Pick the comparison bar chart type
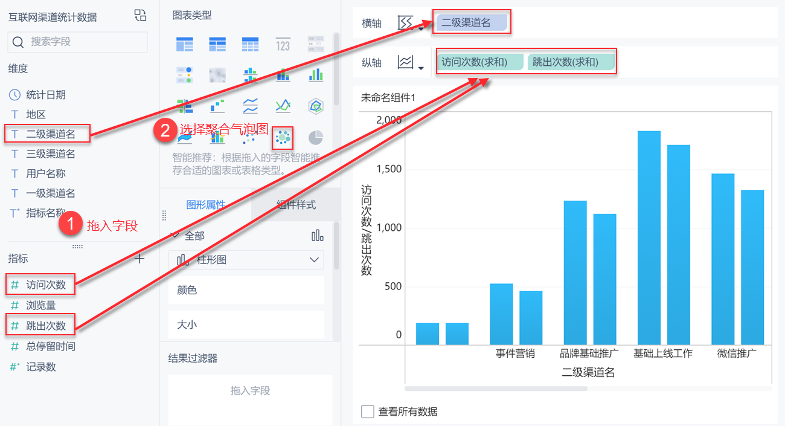This screenshot has width=785, height=426. pyautogui.click(x=185, y=106)
